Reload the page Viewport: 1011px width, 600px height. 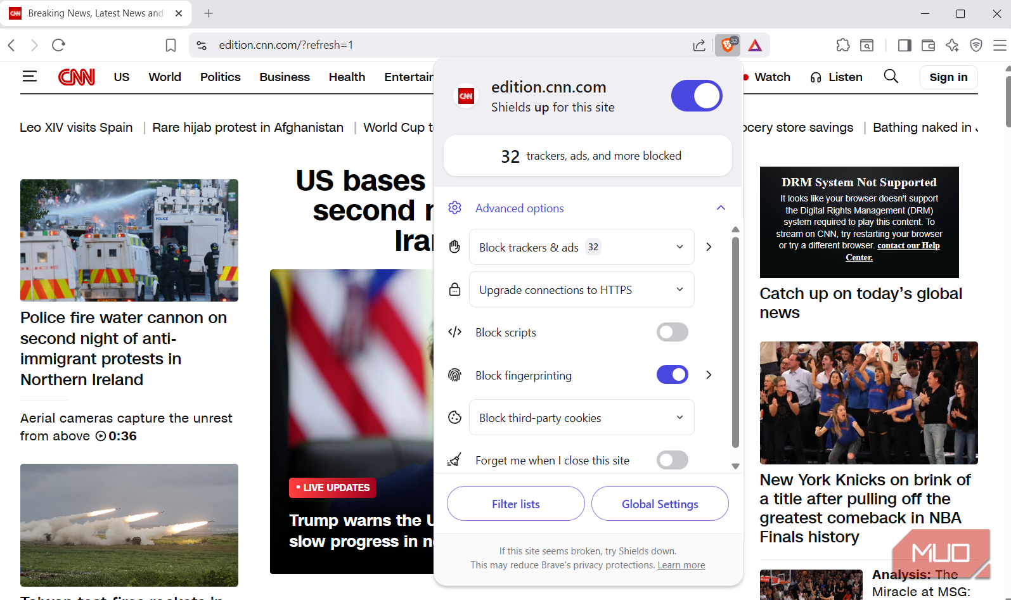(58, 45)
